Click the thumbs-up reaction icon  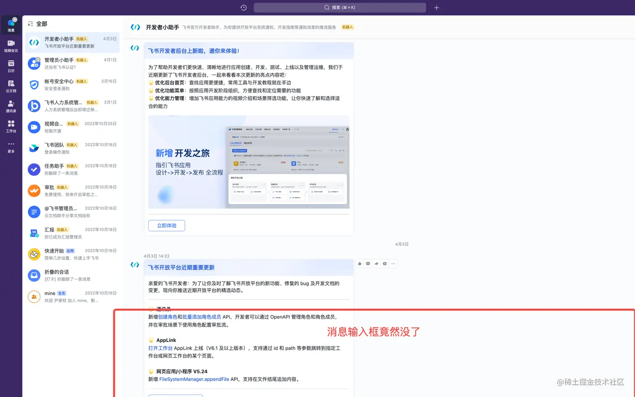359,264
